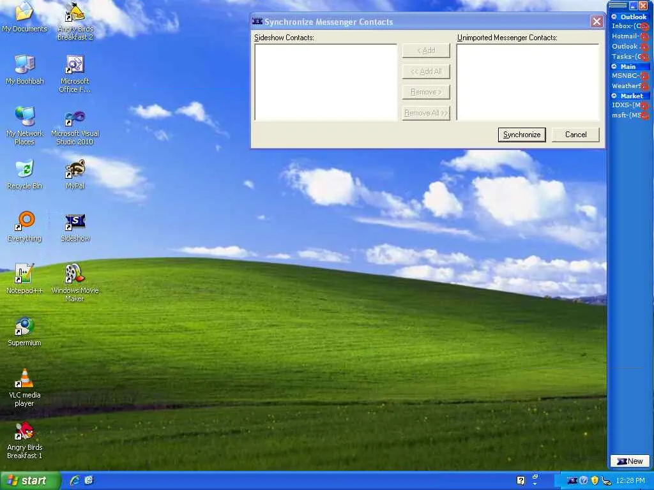Image resolution: width=654 pixels, height=490 pixels.
Task: Open the Notepad++ shortcut
Action: pyautogui.click(x=25, y=279)
